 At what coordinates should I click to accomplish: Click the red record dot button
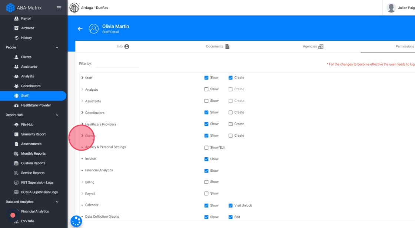coord(13,215)
